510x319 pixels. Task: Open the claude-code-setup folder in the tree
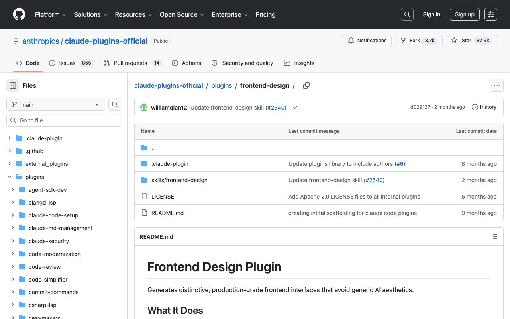click(x=53, y=215)
